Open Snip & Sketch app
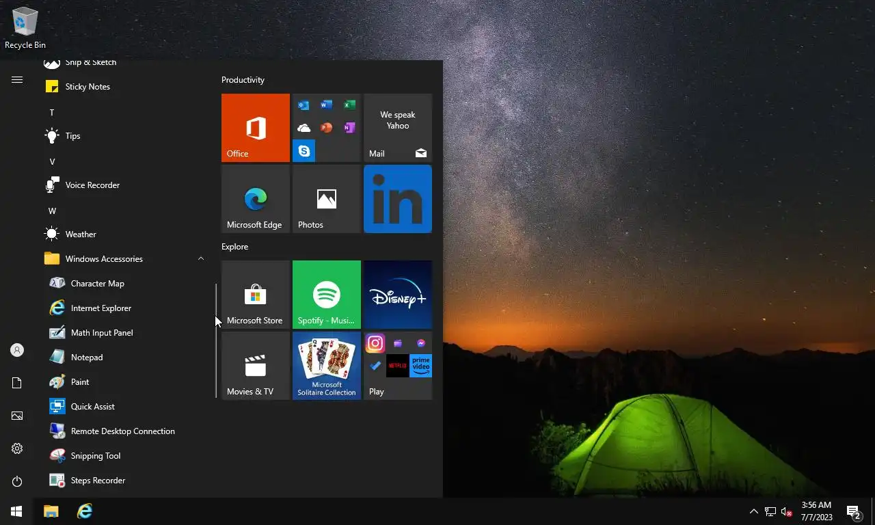The image size is (875, 525). (x=123, y=65)
